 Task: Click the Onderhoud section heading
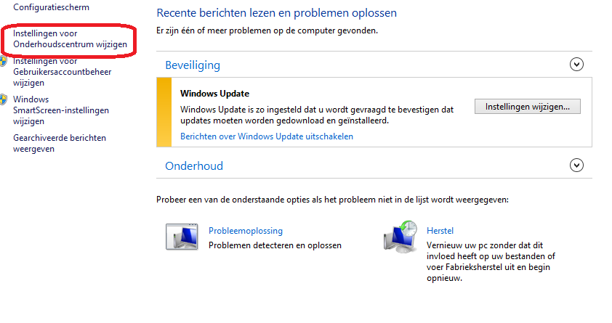click(x=194, y=166)
